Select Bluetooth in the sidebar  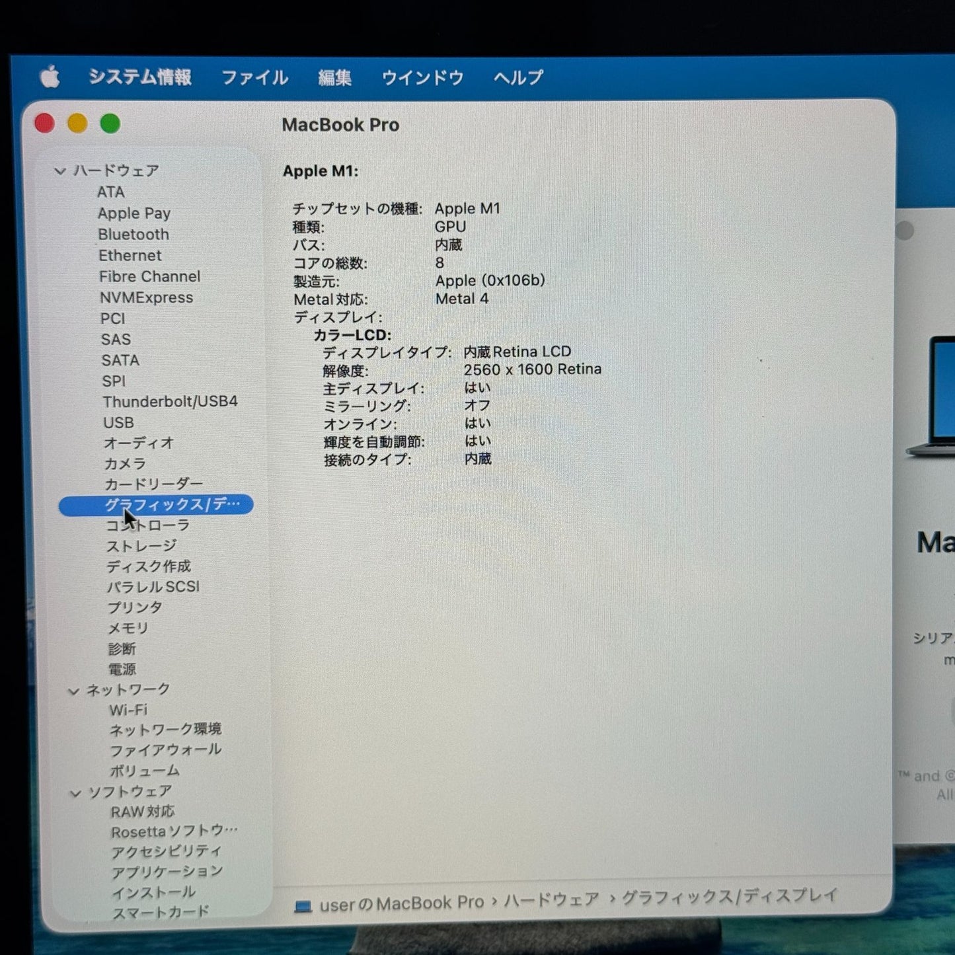click(134, 235)
